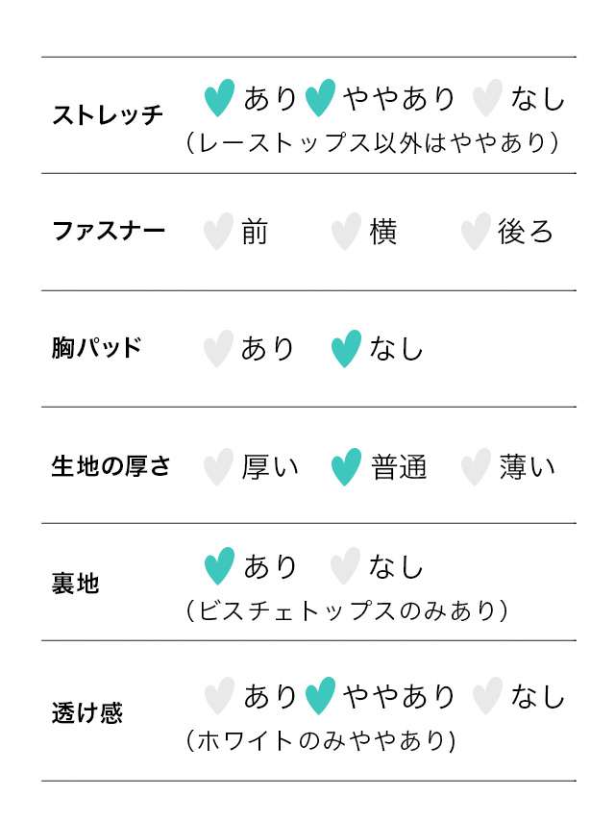Choose the heart next to 生地の厚さ 厚い
The height and width of the screenshot is (821, 615).
point(218,467)
